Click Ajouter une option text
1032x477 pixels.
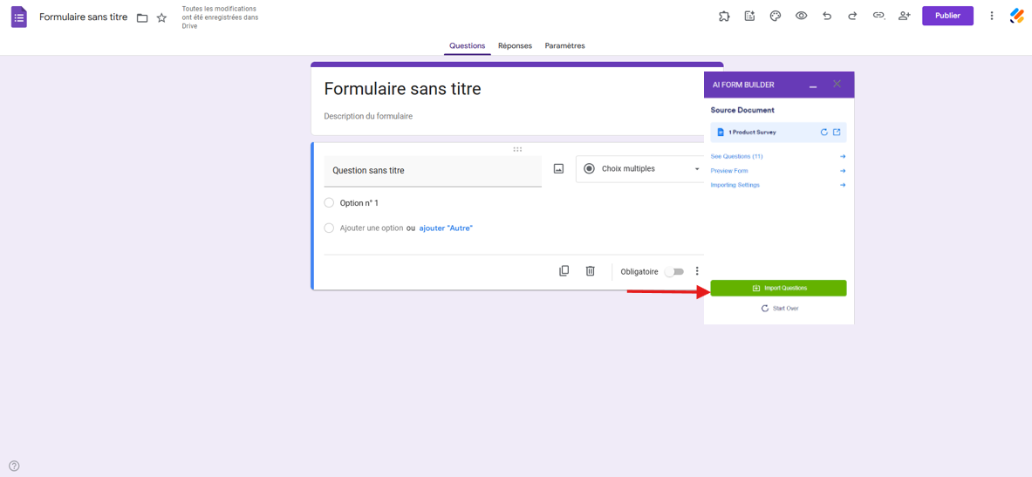click(372, 228)
